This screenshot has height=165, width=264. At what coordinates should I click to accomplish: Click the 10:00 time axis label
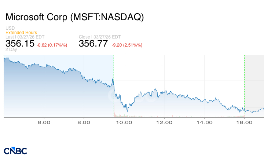124,123
